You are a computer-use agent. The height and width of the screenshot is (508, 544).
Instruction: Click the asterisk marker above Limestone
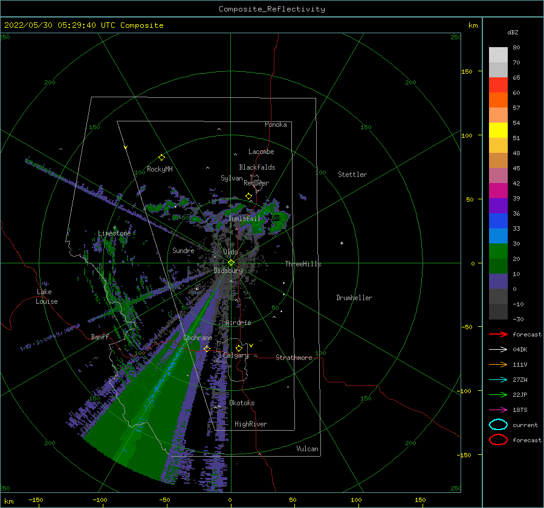tap(114, 228)
